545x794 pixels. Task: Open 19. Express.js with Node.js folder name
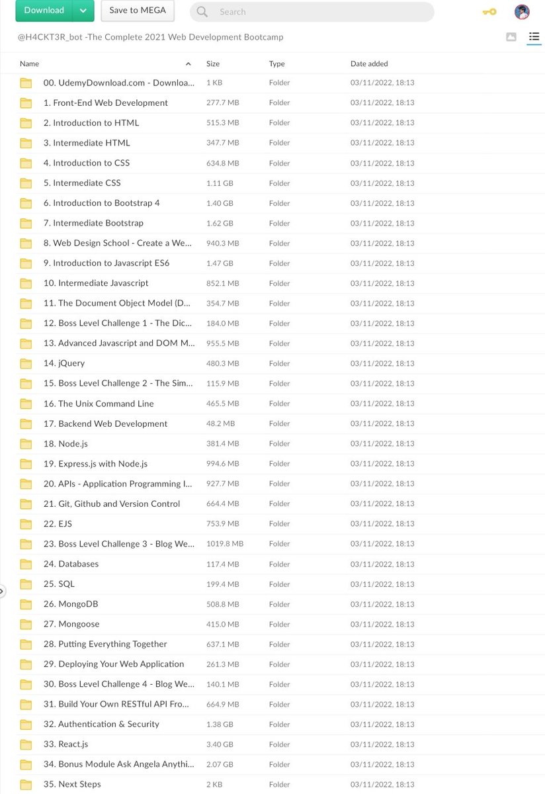(x=95, y=464)
